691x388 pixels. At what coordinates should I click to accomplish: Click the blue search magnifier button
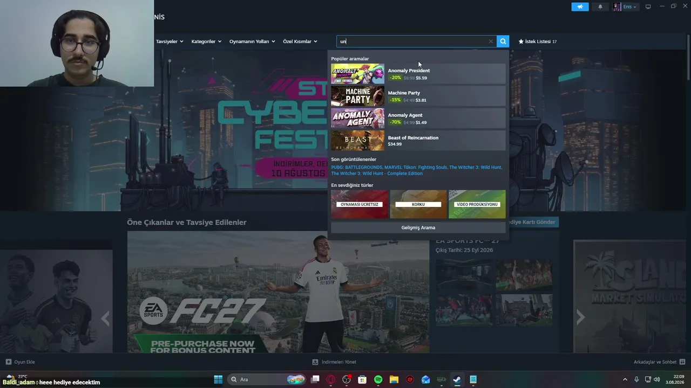503,41
